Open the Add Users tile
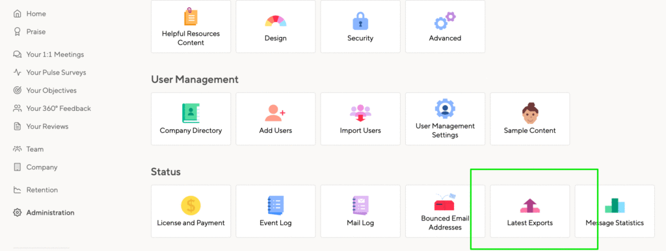Image resolution: width=666 pixels, height=251 pixels. [x=276, y=119]
